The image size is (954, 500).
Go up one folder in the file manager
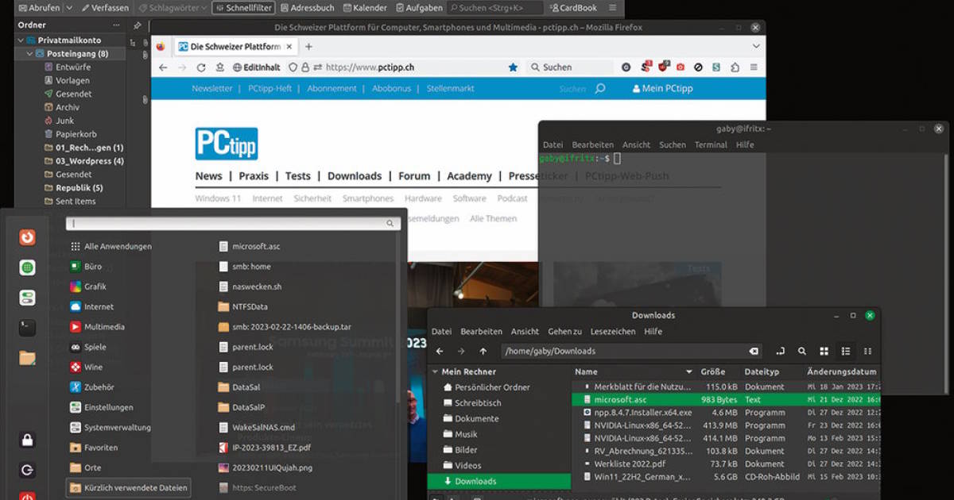pyautogui.click(x=483, y=352)
